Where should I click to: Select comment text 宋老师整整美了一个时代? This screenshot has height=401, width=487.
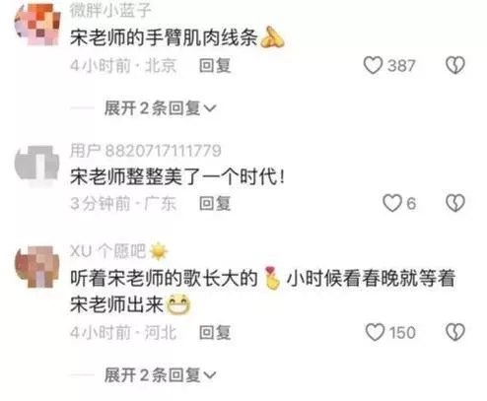coord(174,176)
